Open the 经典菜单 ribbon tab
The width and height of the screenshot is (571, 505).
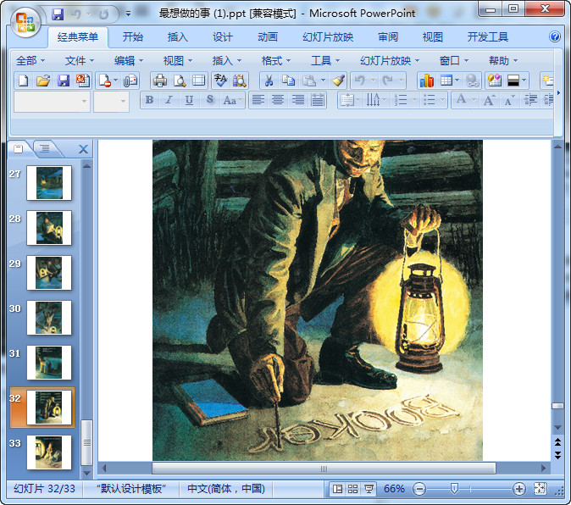(78, 36)
